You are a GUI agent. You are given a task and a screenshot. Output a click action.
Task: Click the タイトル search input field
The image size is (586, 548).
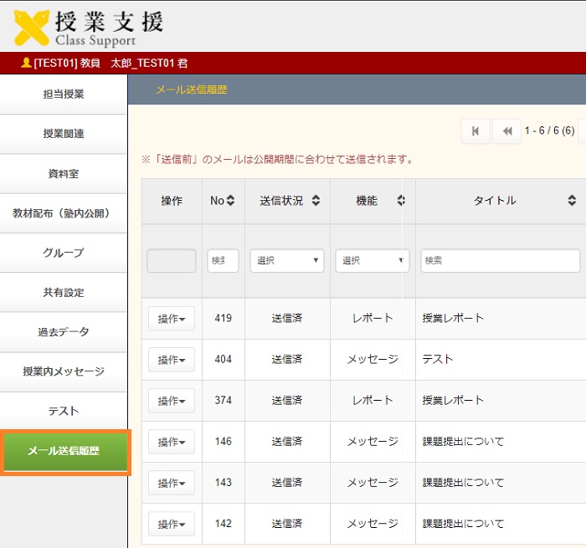click(x=500, y=260)
